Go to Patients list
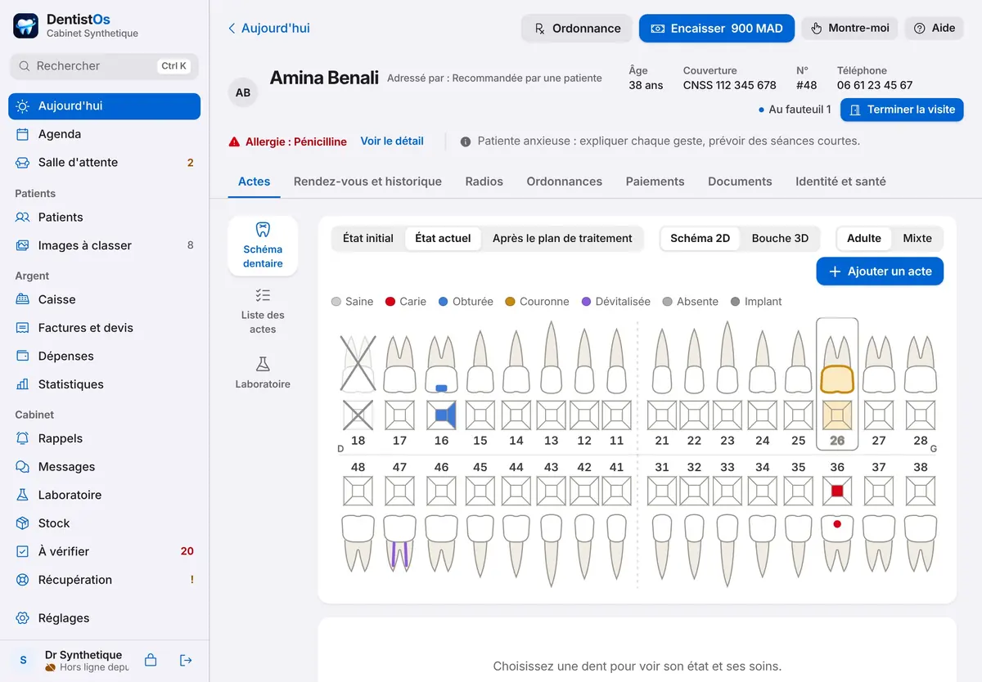This screenshot has width=982, height=682. click(104, 218)
